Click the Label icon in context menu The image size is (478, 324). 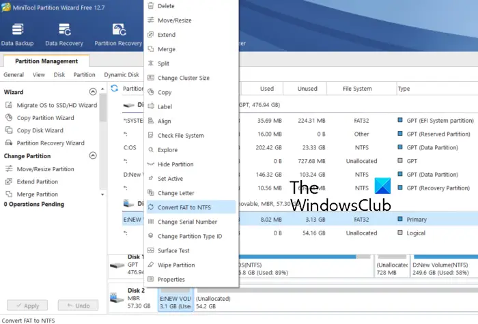[151, 106]
